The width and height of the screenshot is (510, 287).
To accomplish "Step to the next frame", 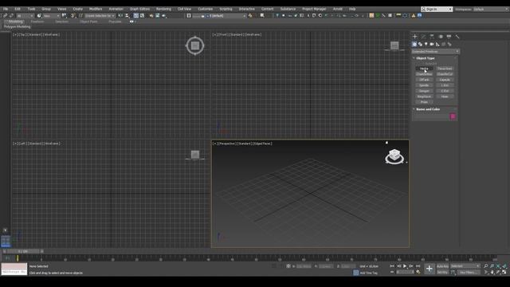I will pos(411,266).
